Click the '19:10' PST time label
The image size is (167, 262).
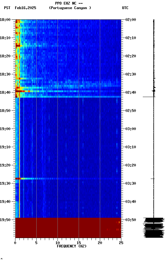[5, 147]
